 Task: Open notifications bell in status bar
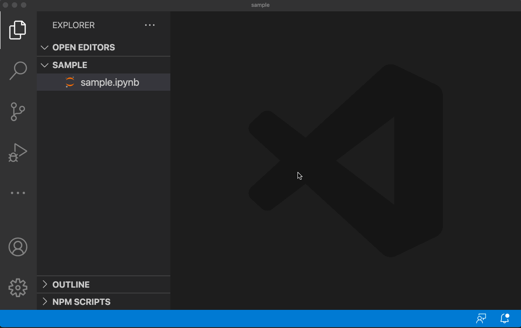[505, 318]
